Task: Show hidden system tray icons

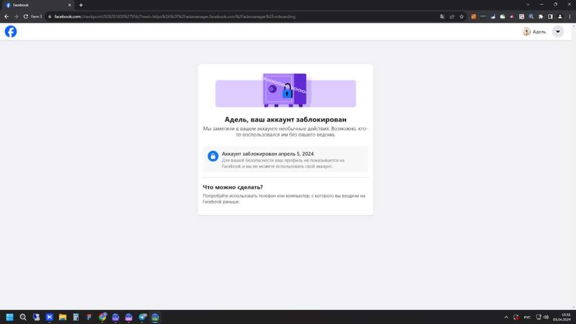Action: [506, 317]
